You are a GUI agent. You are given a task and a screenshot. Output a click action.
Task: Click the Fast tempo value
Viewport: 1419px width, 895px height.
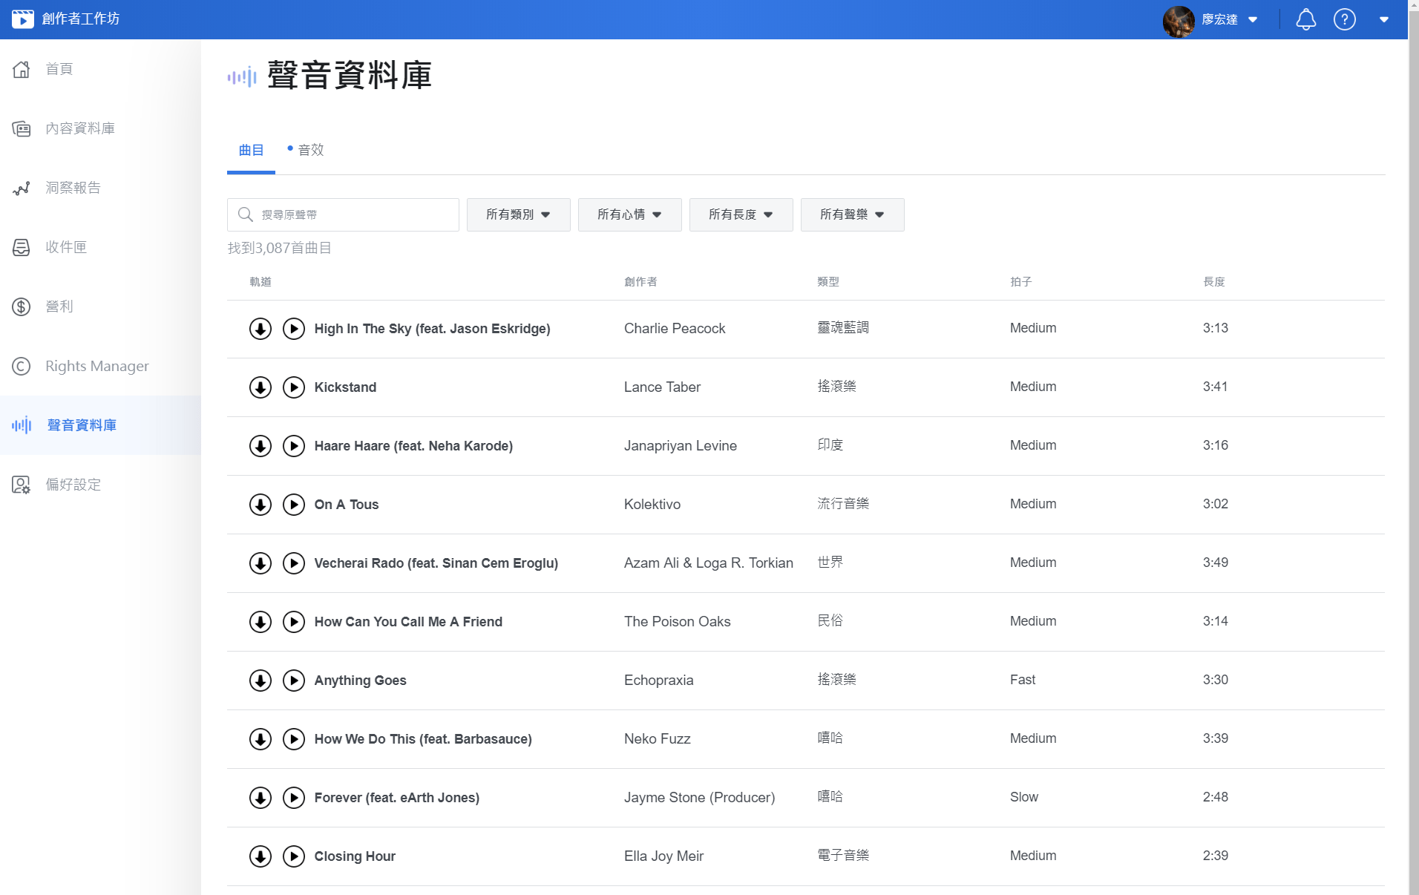(1023, 680)
